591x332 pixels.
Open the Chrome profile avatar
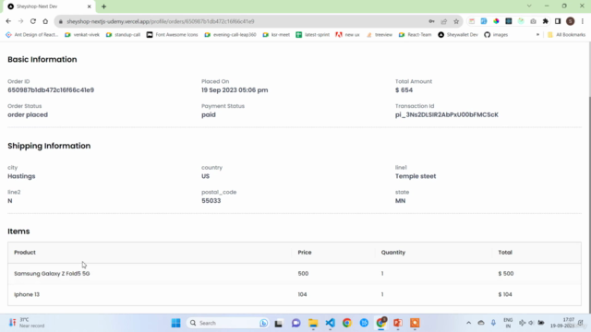(x=571, y=21)
